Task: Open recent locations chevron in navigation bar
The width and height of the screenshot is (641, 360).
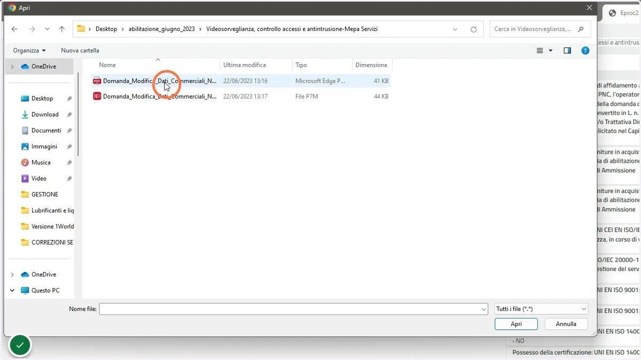Action: pos(48,29)
